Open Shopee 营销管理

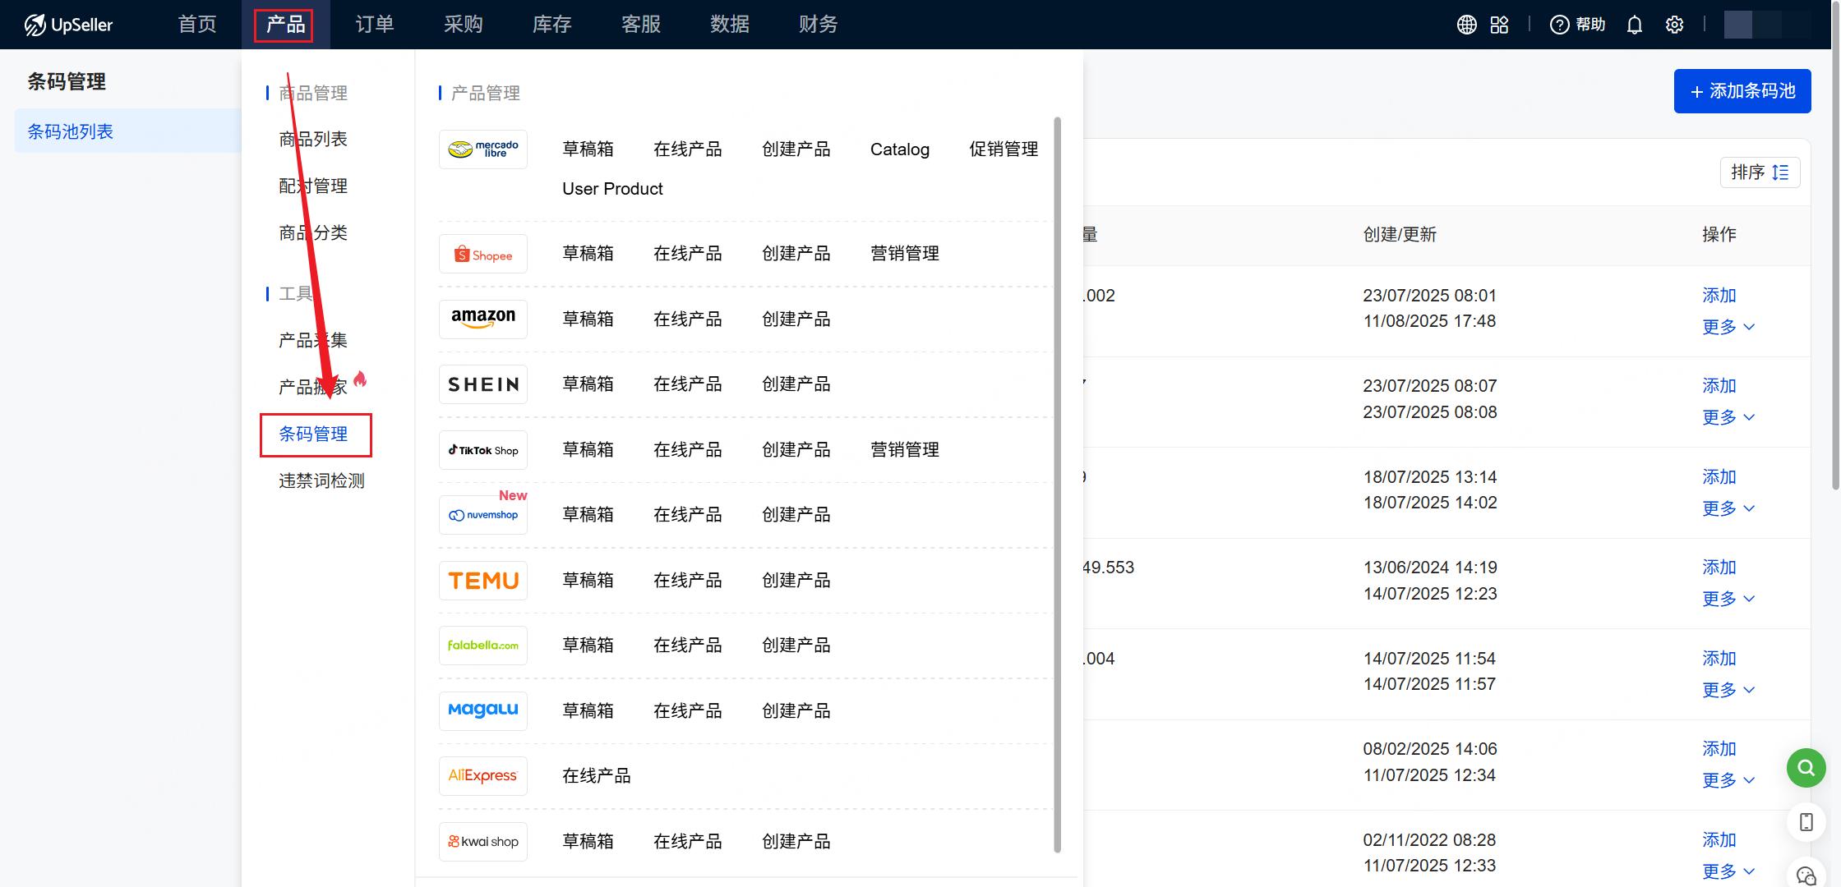tap(905, 254)
